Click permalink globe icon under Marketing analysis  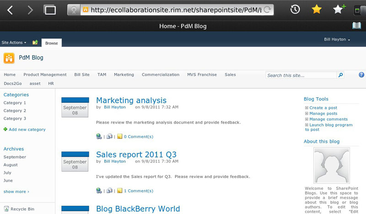[x=99, y=136]
